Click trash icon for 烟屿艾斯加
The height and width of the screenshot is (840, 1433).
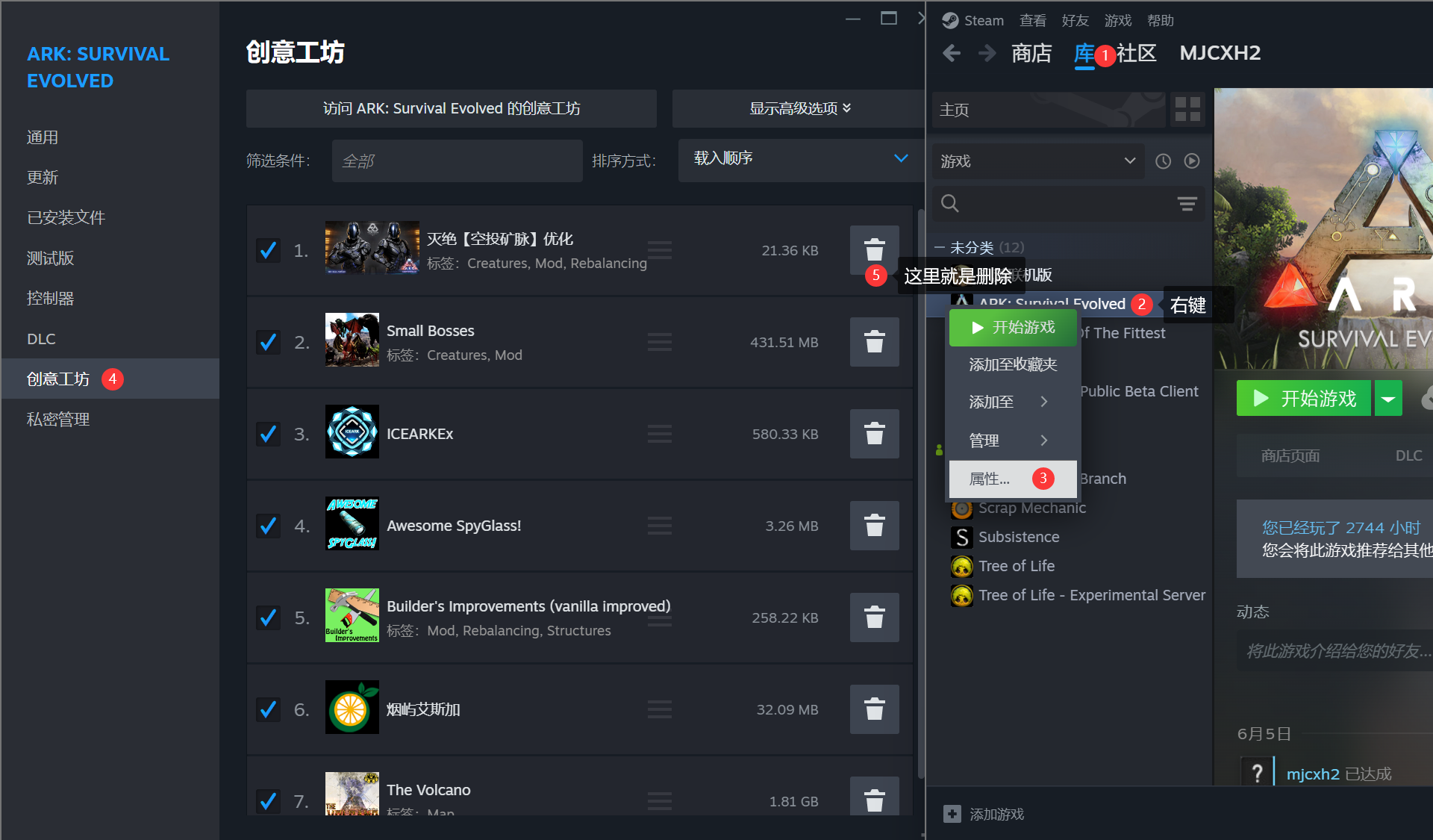[x=874, y=709]
